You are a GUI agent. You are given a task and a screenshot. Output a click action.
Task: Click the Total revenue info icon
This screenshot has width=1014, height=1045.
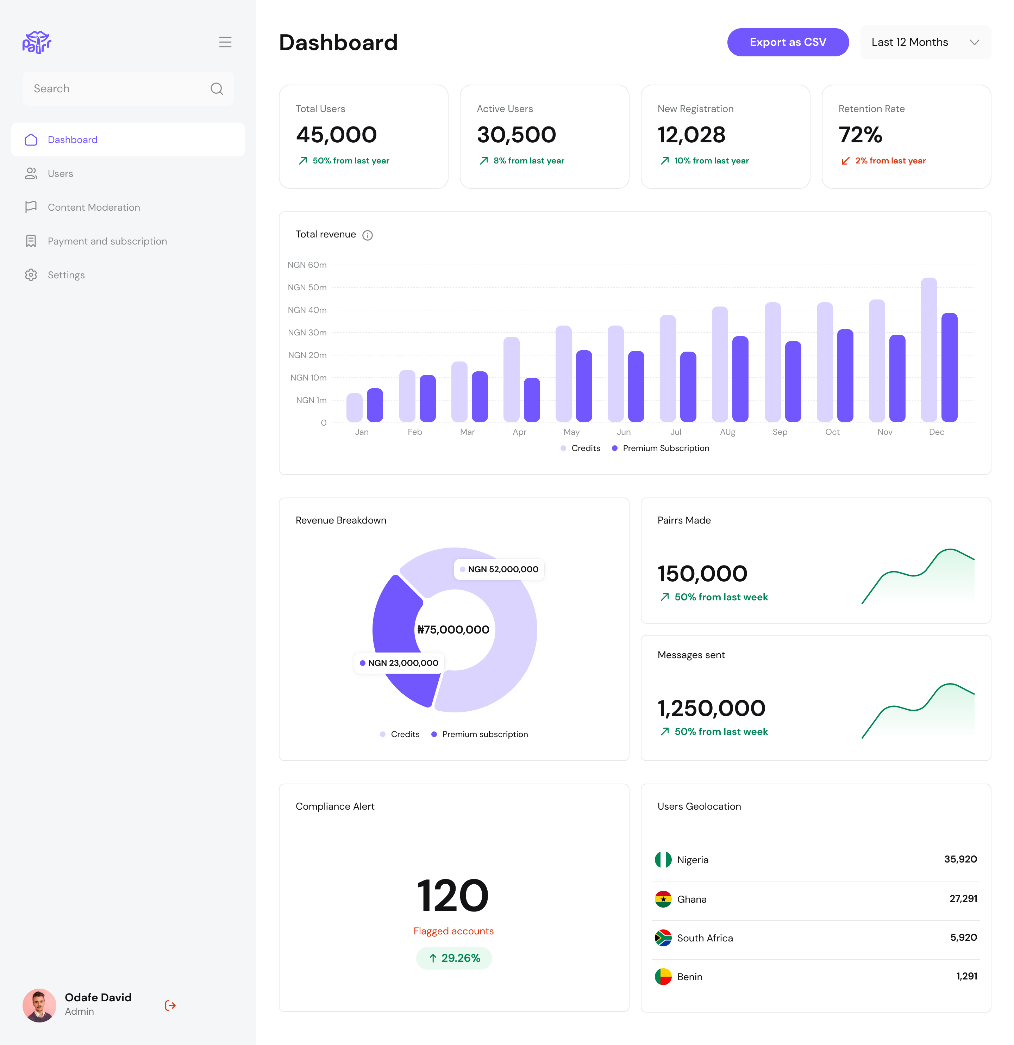pos(368,235)
